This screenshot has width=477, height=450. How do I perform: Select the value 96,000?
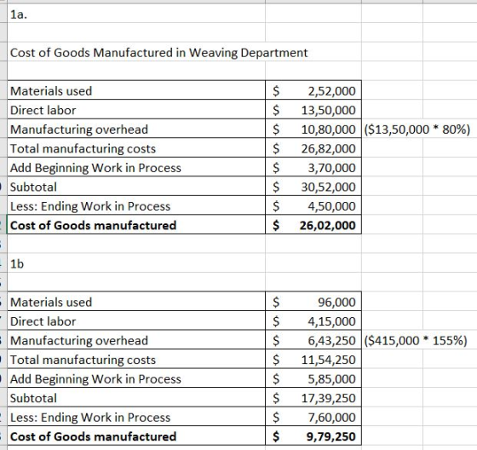pos(336,302)
